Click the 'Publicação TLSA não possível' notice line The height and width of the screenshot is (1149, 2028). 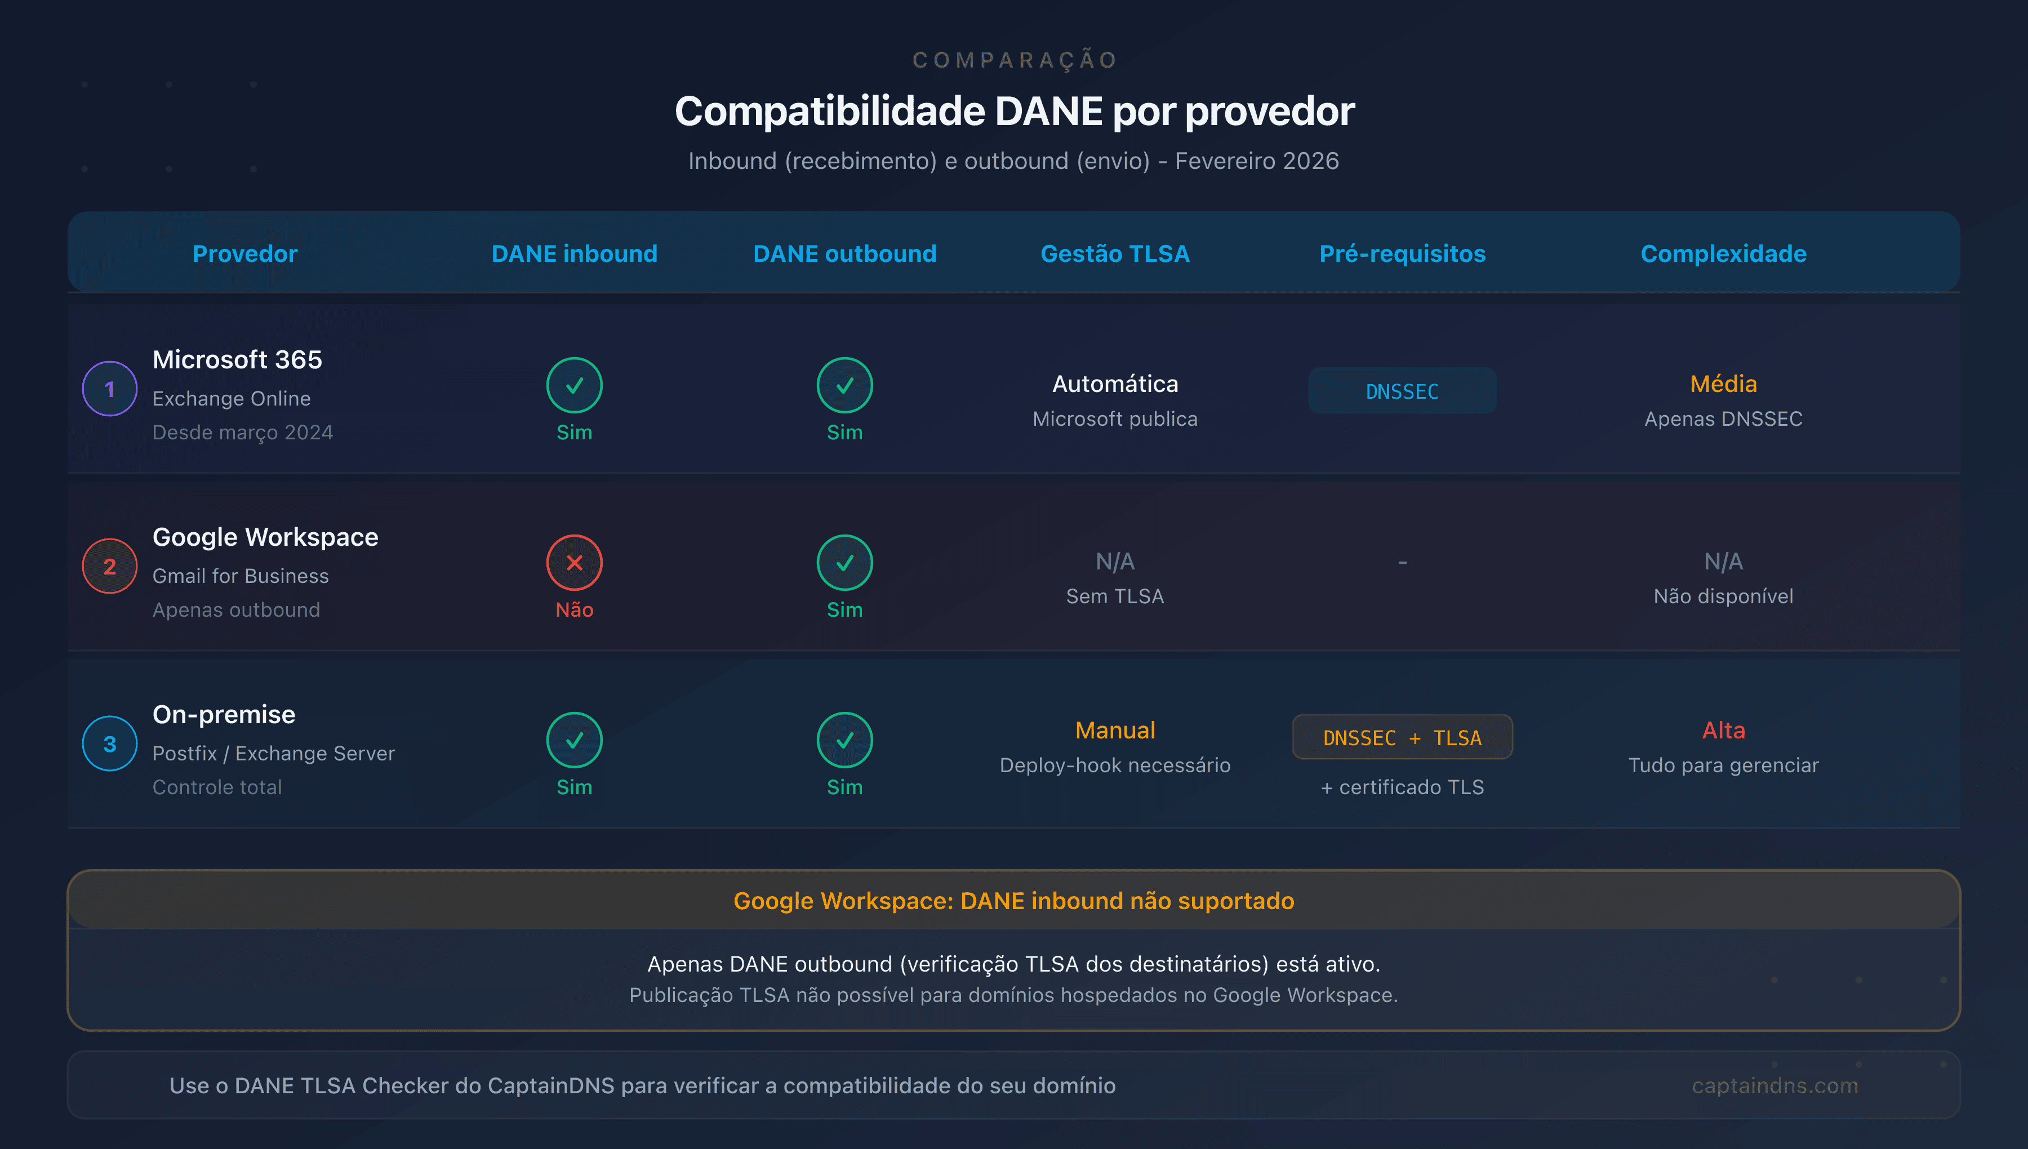pyautogui.click(x=1014, y=995)
